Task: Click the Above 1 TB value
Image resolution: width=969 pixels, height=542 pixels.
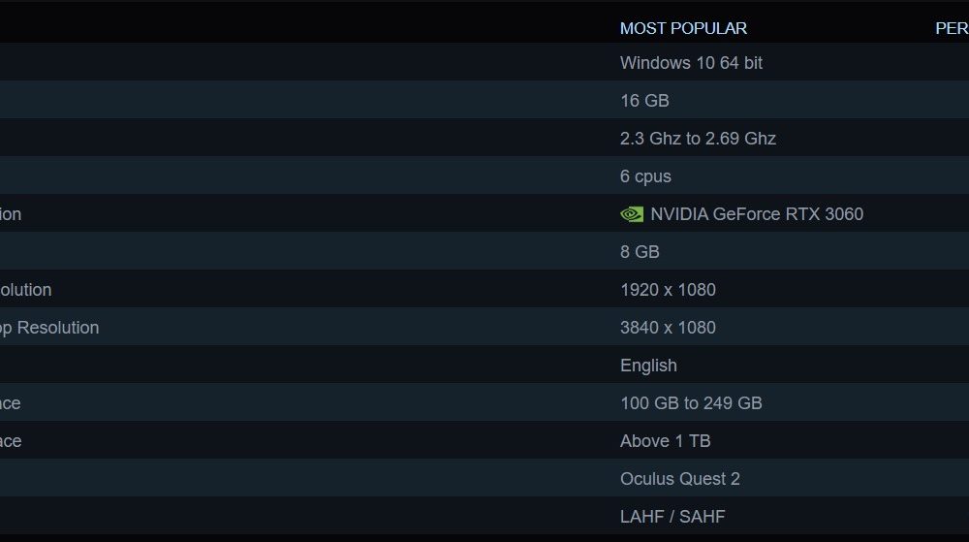Action: (665, 440)
